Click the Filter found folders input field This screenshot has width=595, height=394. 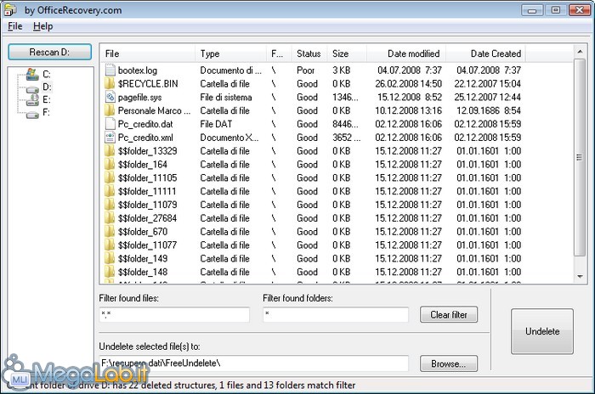pyautogui.click(x=336, y=315)
